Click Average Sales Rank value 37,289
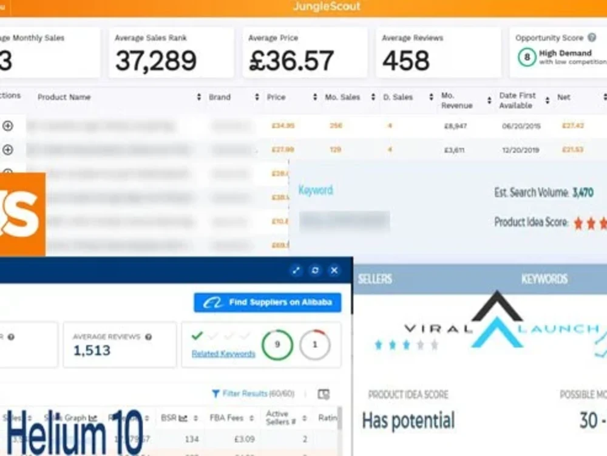The height and width of the screenshot is (456, 607). (x=155, y=61)
